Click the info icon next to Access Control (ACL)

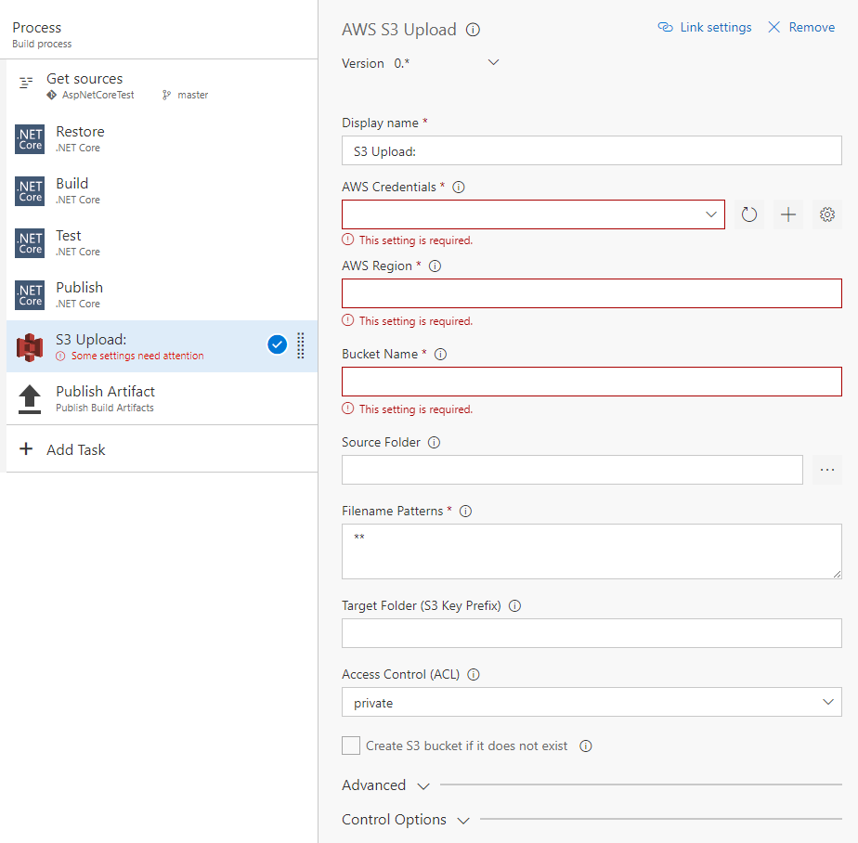(x=474, y=675)
